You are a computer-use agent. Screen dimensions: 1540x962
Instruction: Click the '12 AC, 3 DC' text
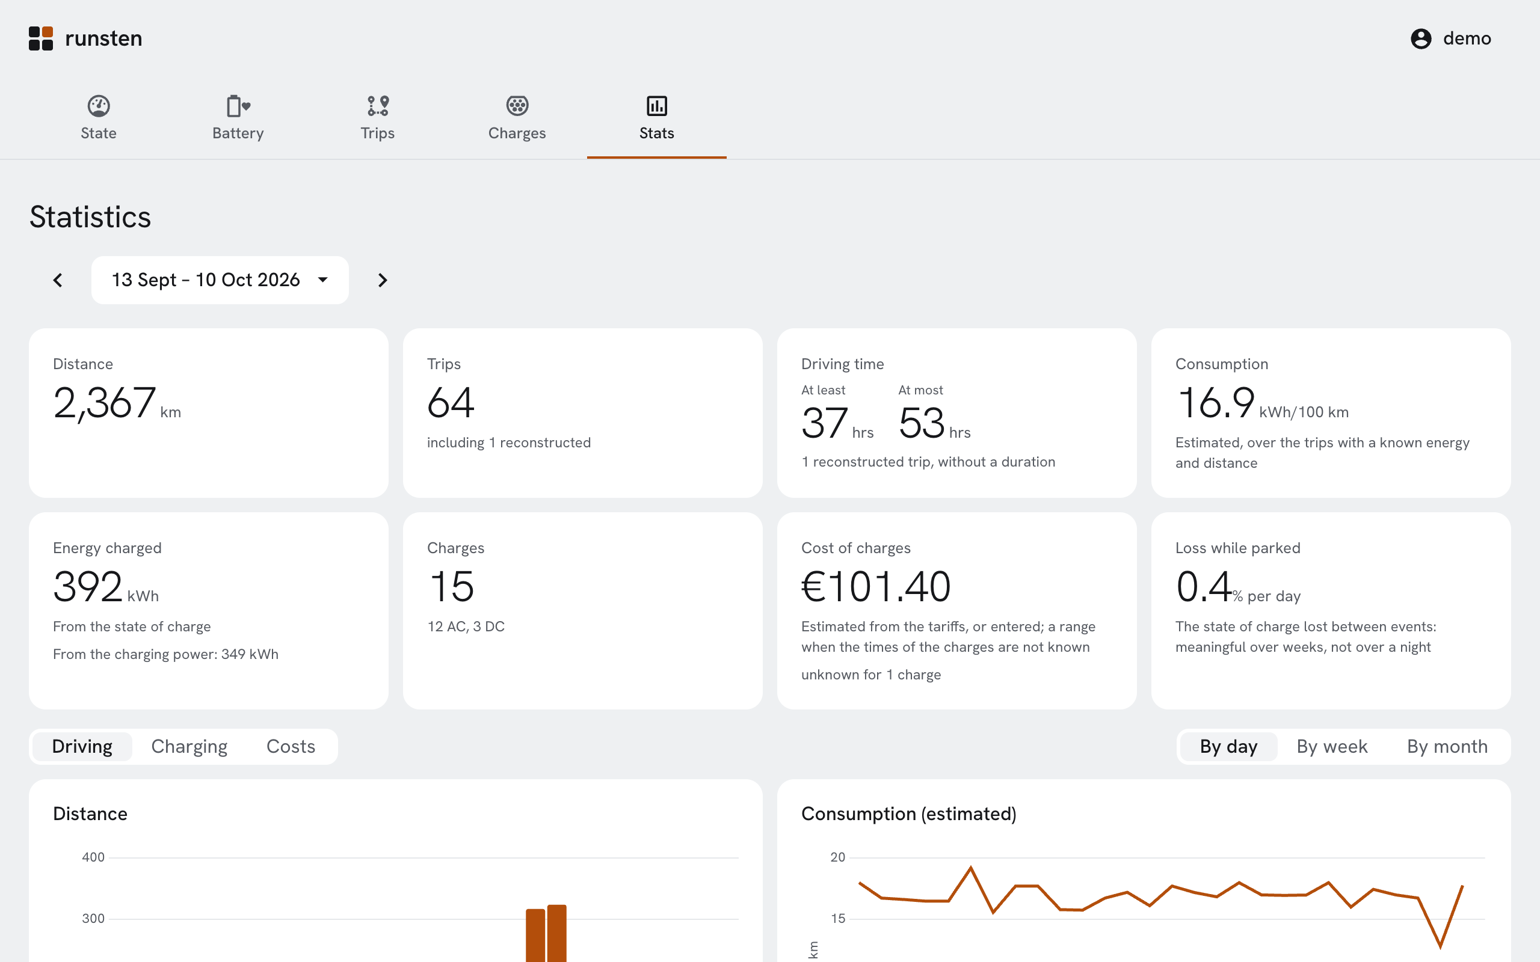pos(466,626)
